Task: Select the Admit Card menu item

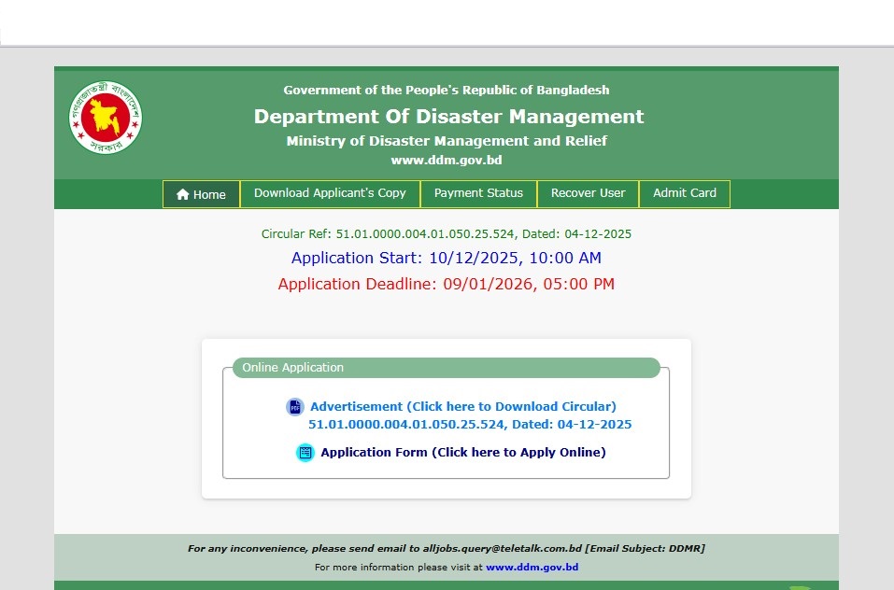Action: [684, 193]
